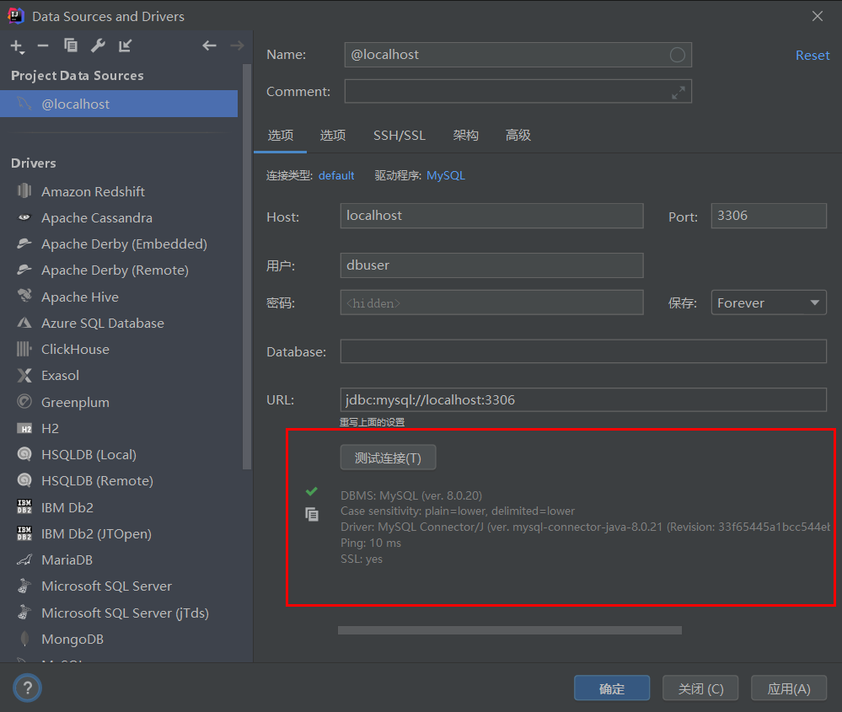The height and width of the screenshot is (712, 842).
Task: Remove selected data source with minus icon
Action: [43, 46]
